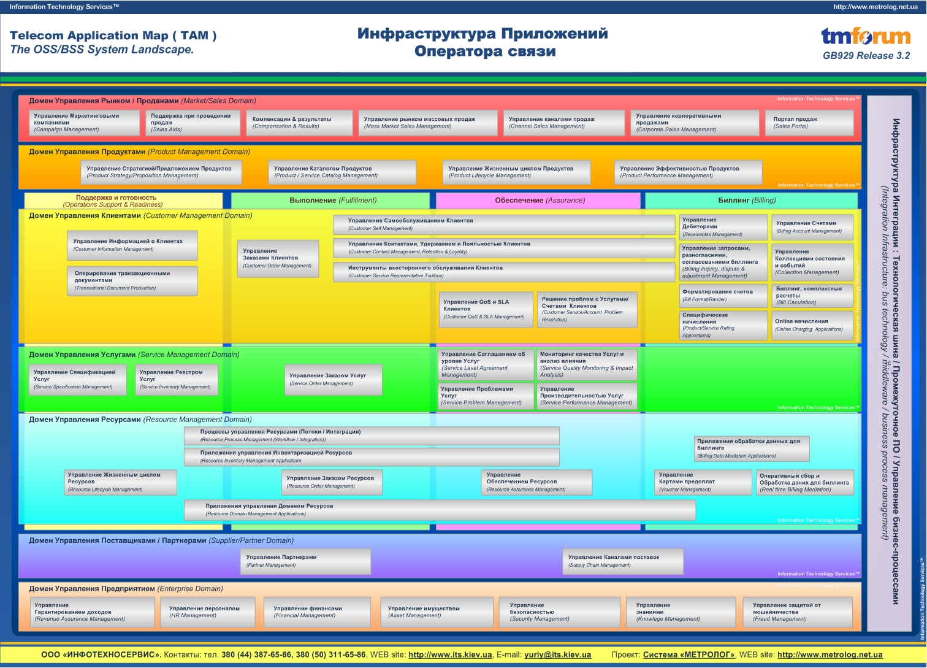This screenshot has height=668, width=927.
Task: Click the yuriy@its.kiev.ua email link
Action: tap(557, 655)
